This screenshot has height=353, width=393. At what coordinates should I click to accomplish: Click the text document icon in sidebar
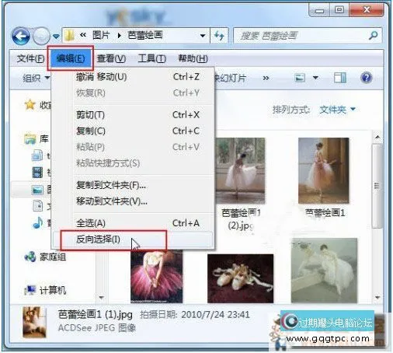pos(37,205)
